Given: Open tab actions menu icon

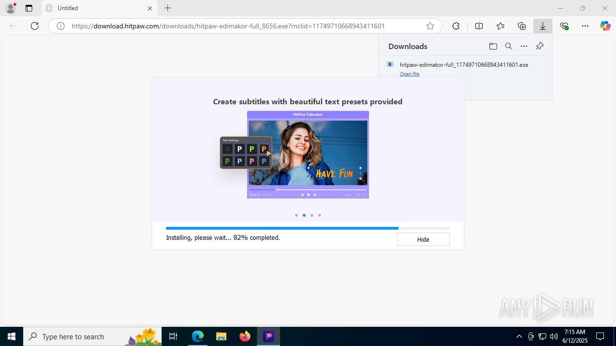Looking at the screenshot, I should pyautogui.click(x=29, y=8).
